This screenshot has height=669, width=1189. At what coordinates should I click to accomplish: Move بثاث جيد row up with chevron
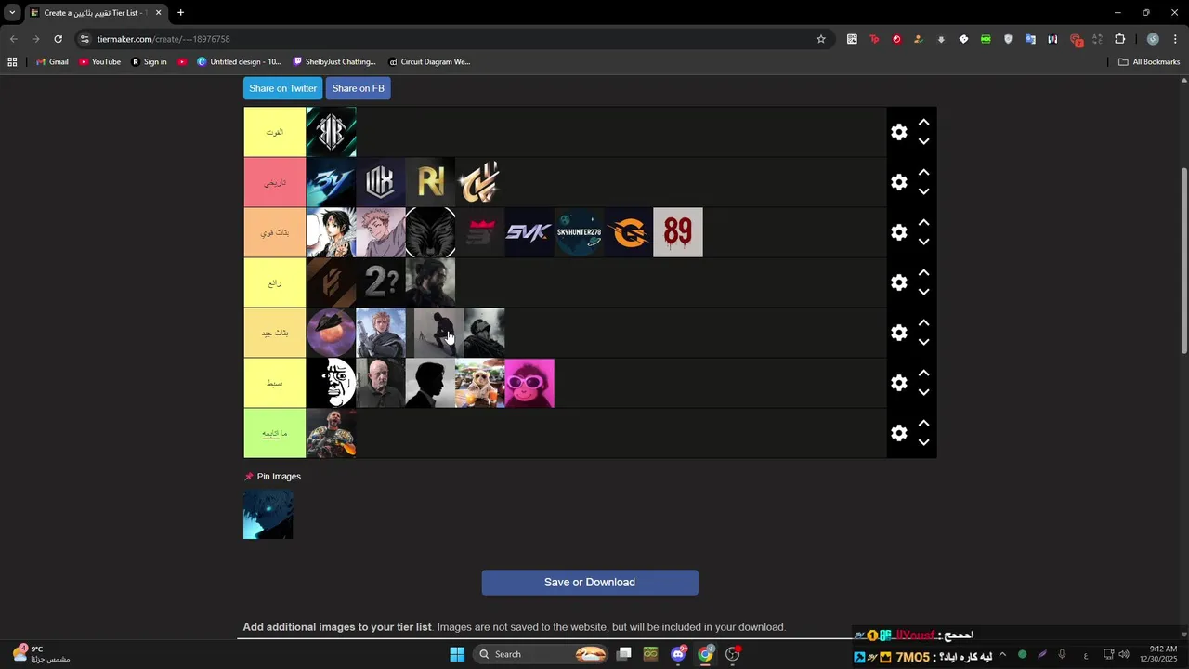923,323
